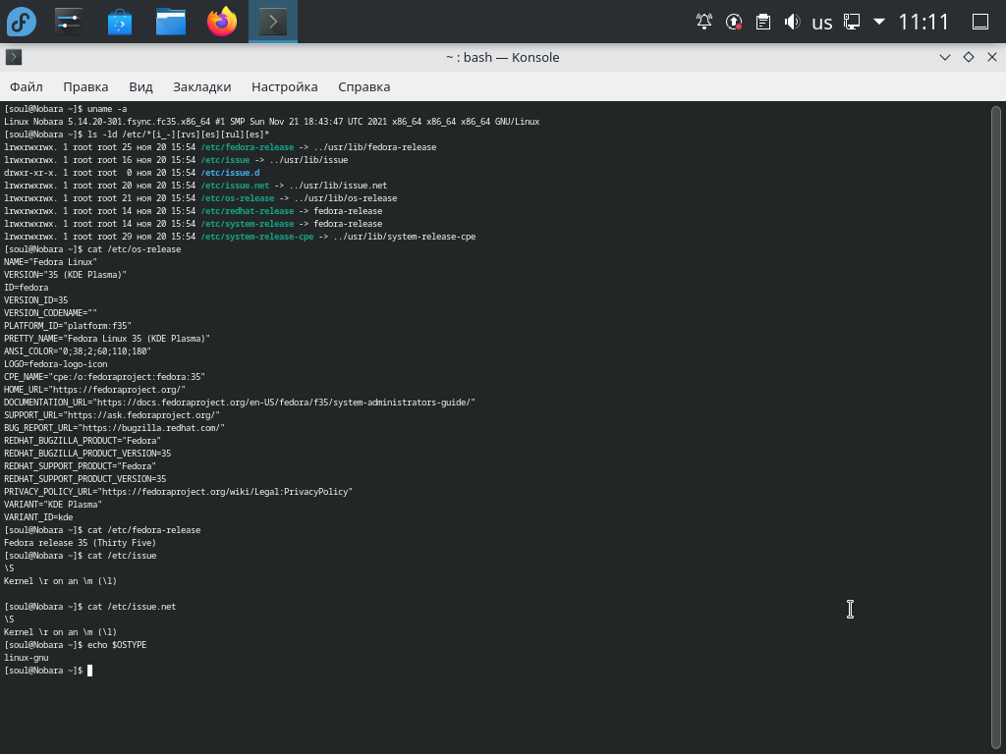Viewport: 1006px width, 754px height.
Task: Minimize the Konsole window
Action: 944,57
